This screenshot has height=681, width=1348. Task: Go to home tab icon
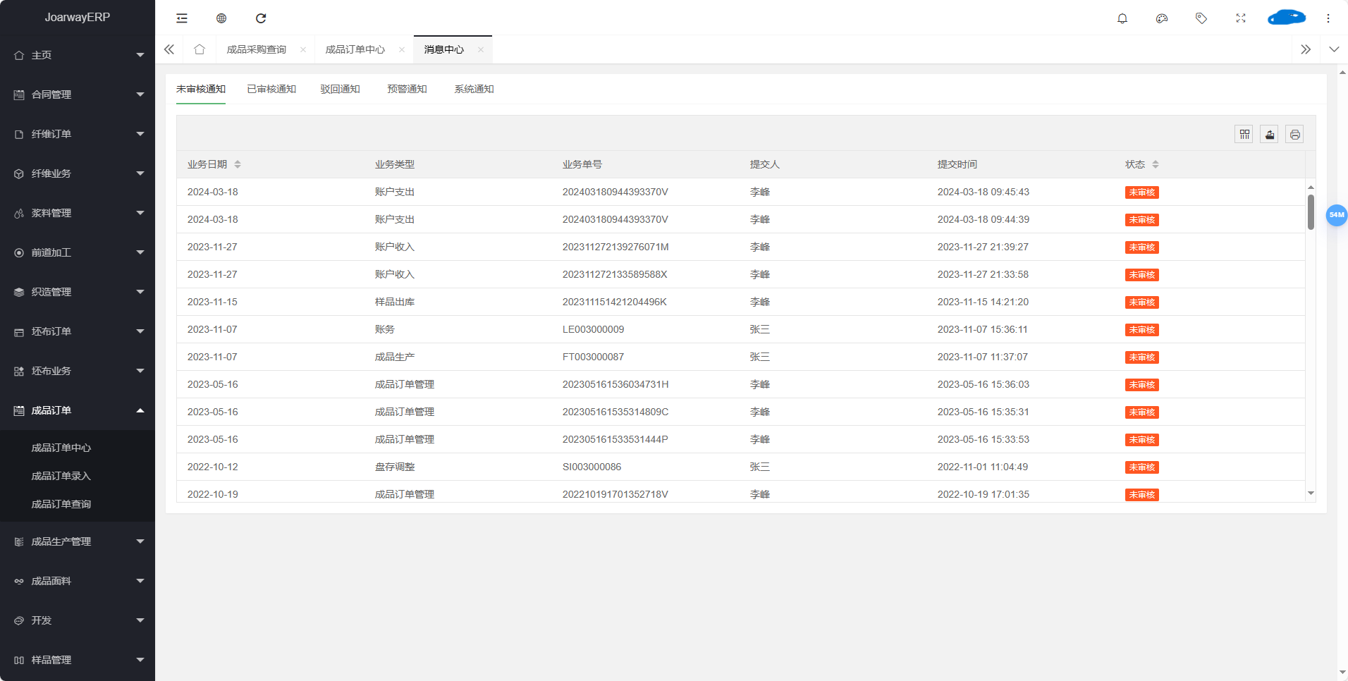coord(200,49)
